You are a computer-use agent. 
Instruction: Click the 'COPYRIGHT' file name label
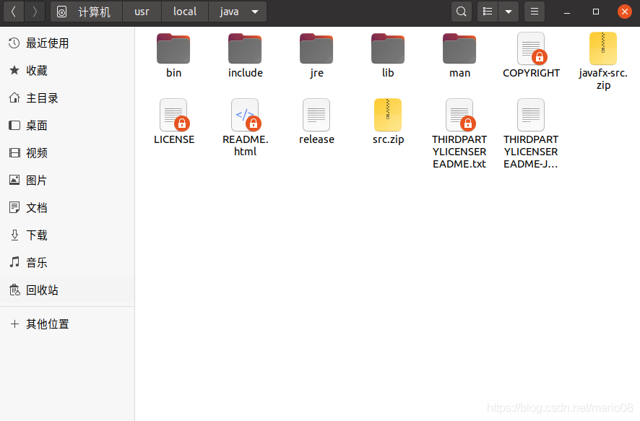point(531,73)
